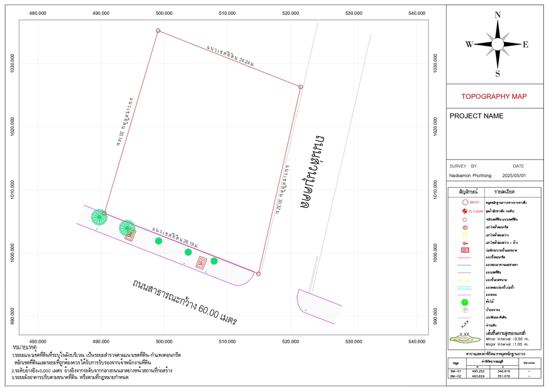Click the concrete electric pole symbol in legend
The height and width of the screenshot is (388, 549).
point(464,227)
